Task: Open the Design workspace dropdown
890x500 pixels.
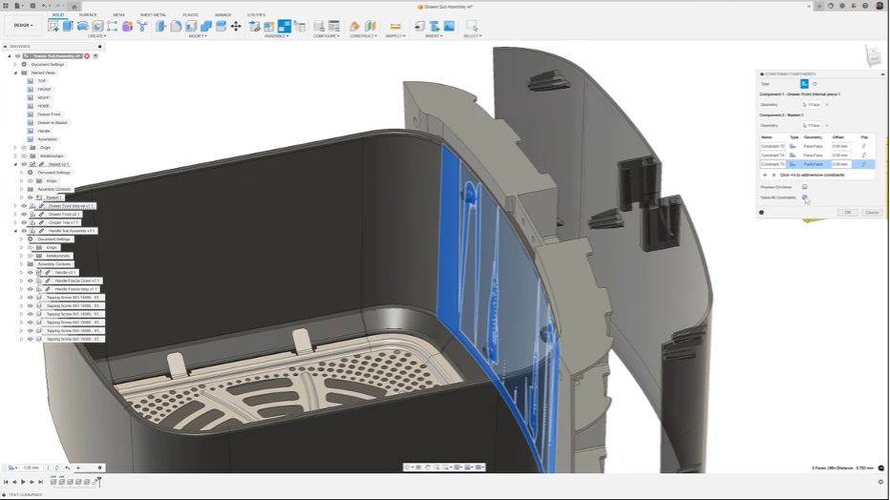Action: (23, 25)
